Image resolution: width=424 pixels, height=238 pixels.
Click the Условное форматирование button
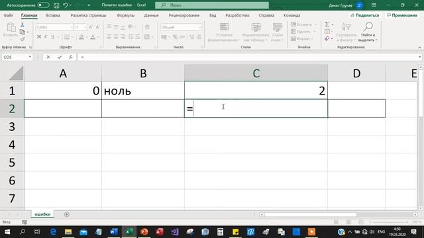tap(224, 32)
